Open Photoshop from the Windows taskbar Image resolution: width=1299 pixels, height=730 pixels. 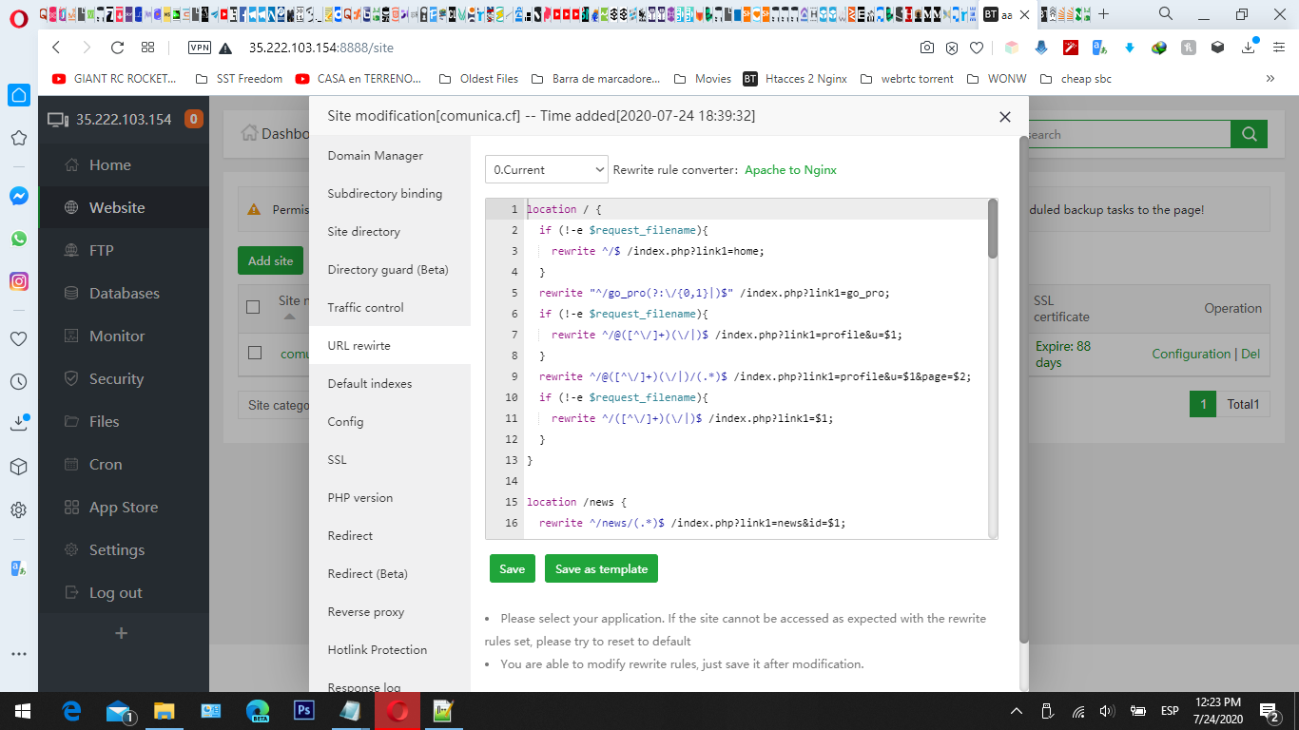coord(304,710)
